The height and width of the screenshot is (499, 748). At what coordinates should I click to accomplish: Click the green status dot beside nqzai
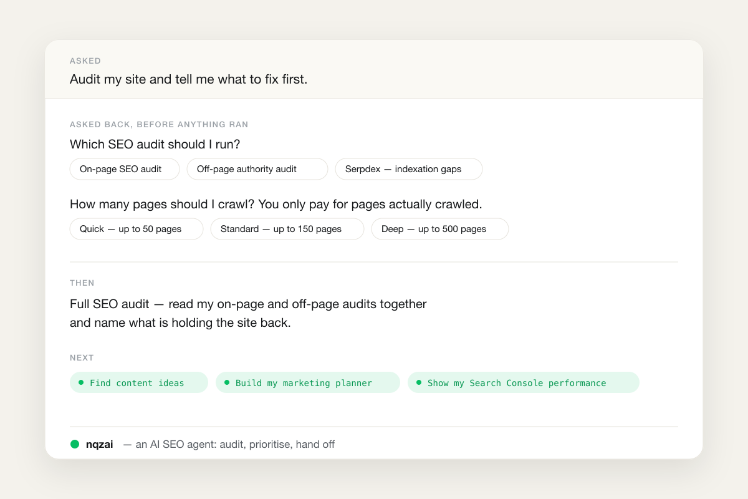click(75, 444)
